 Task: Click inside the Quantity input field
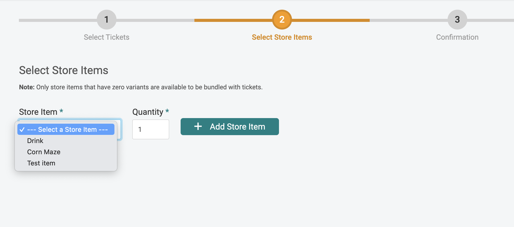pos(150,129)
